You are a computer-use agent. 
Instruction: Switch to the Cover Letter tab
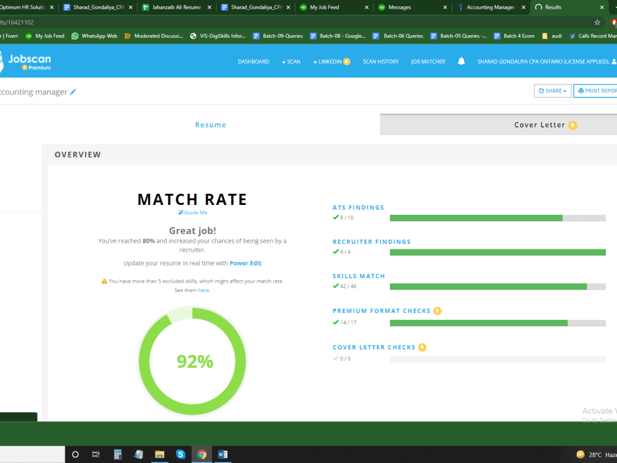(x=499, y=125)
